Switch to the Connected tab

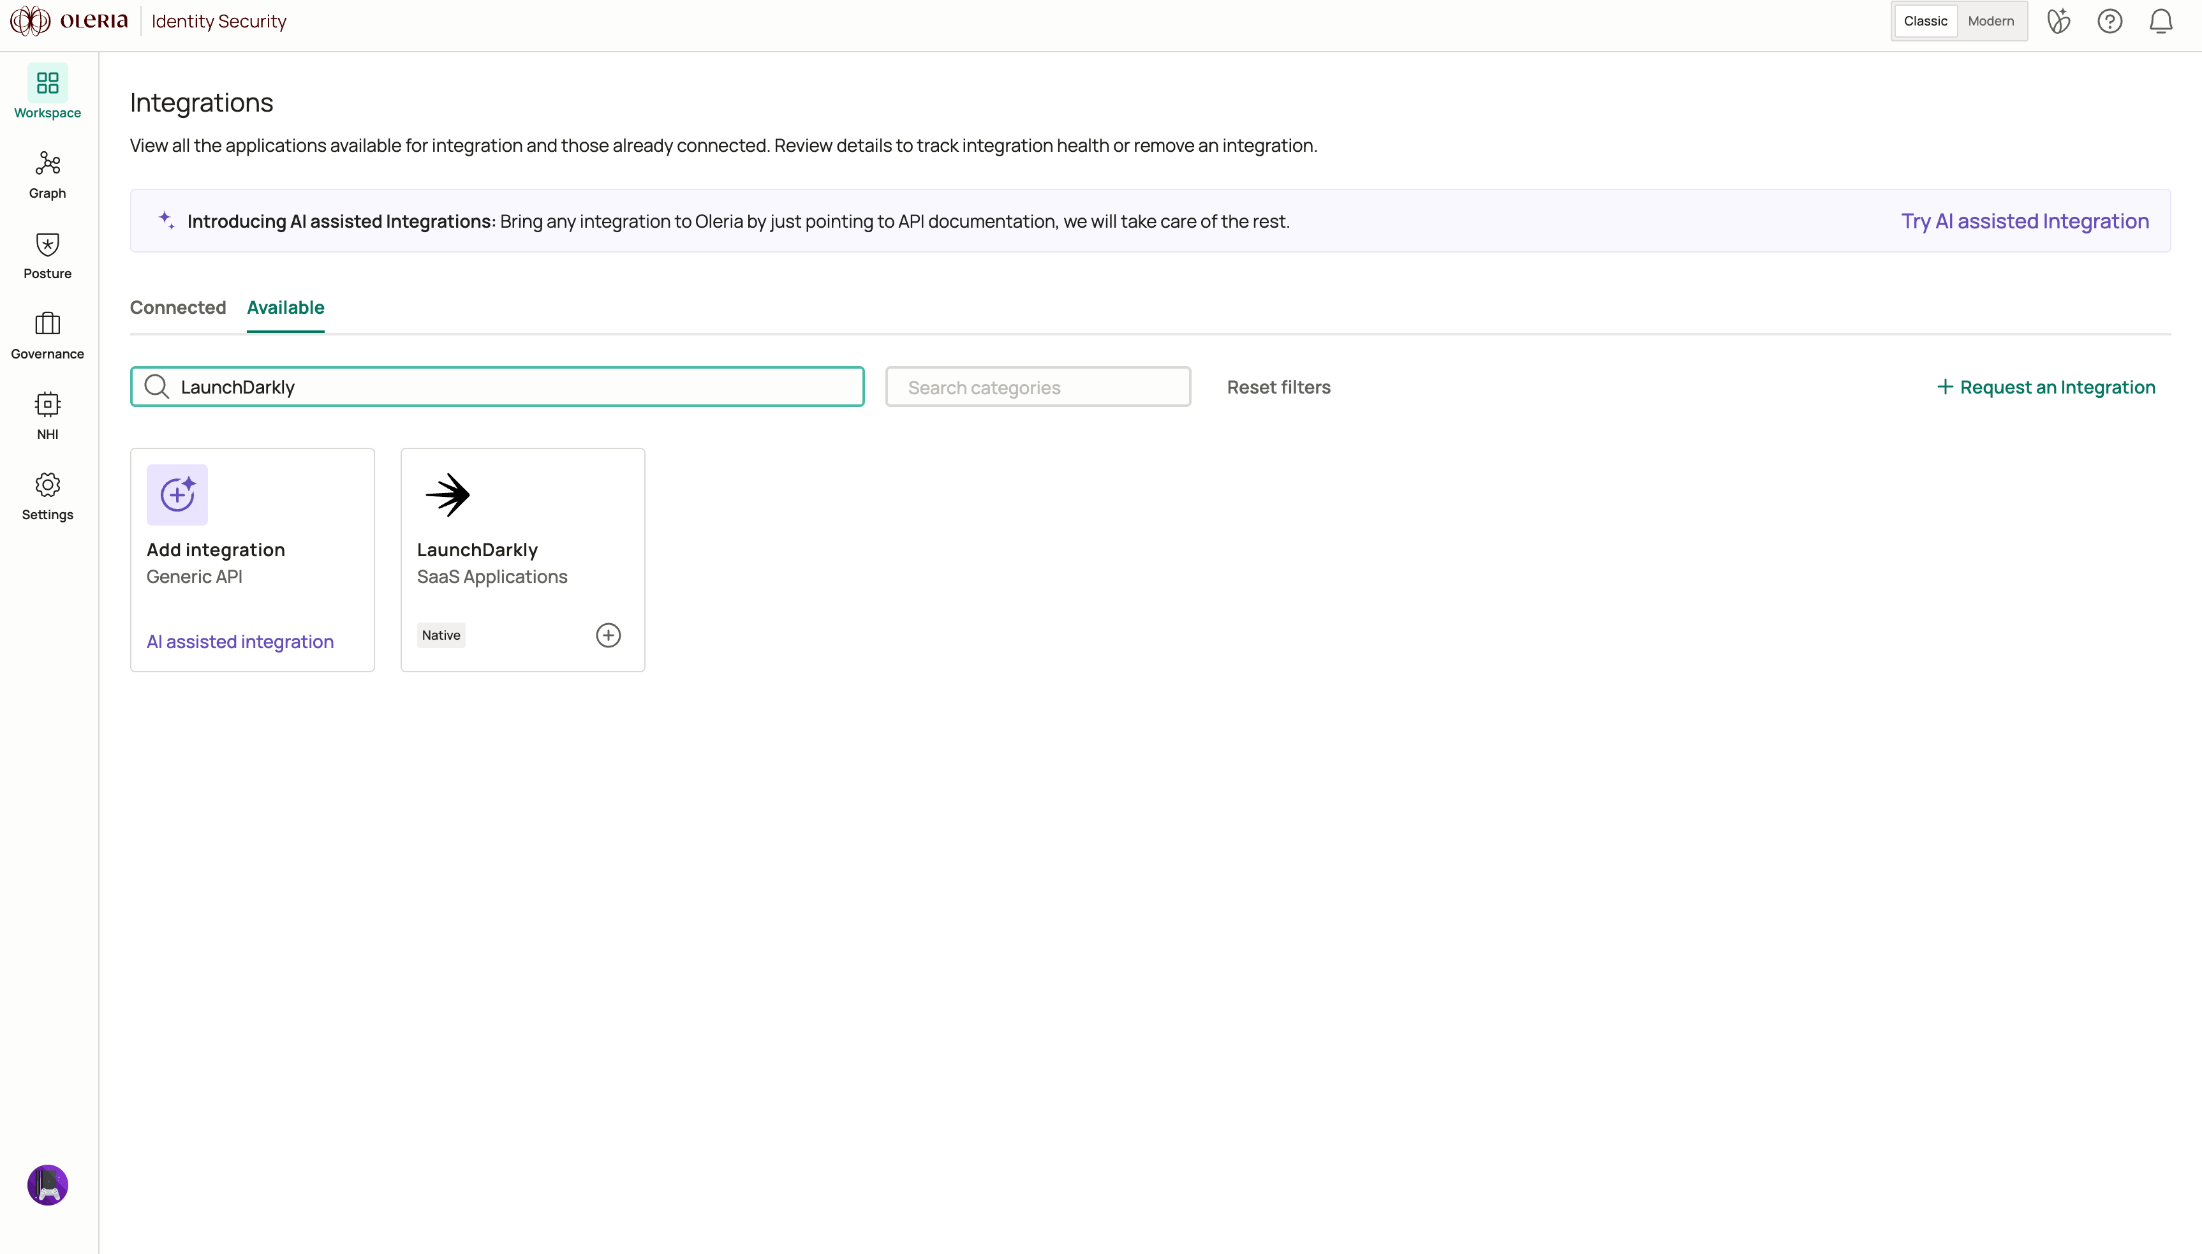(x=177, y=307)
